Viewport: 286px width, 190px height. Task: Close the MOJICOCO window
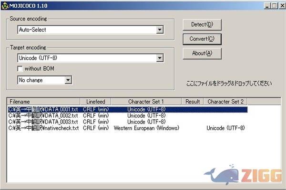[x=279, y=5]
